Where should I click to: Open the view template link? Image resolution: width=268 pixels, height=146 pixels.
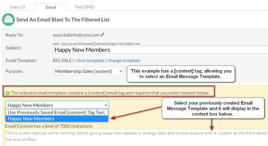click(90, 60)
